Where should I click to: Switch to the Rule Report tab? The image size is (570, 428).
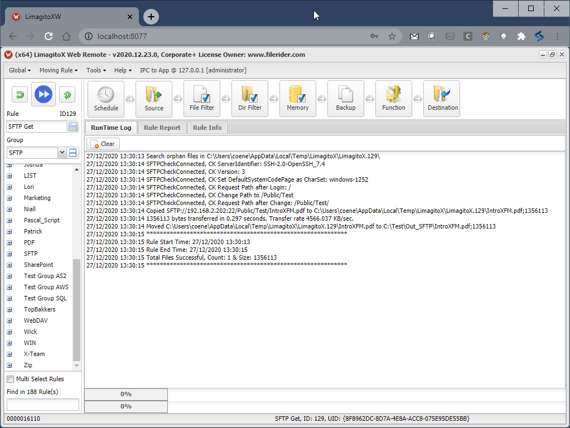point(162,127)
